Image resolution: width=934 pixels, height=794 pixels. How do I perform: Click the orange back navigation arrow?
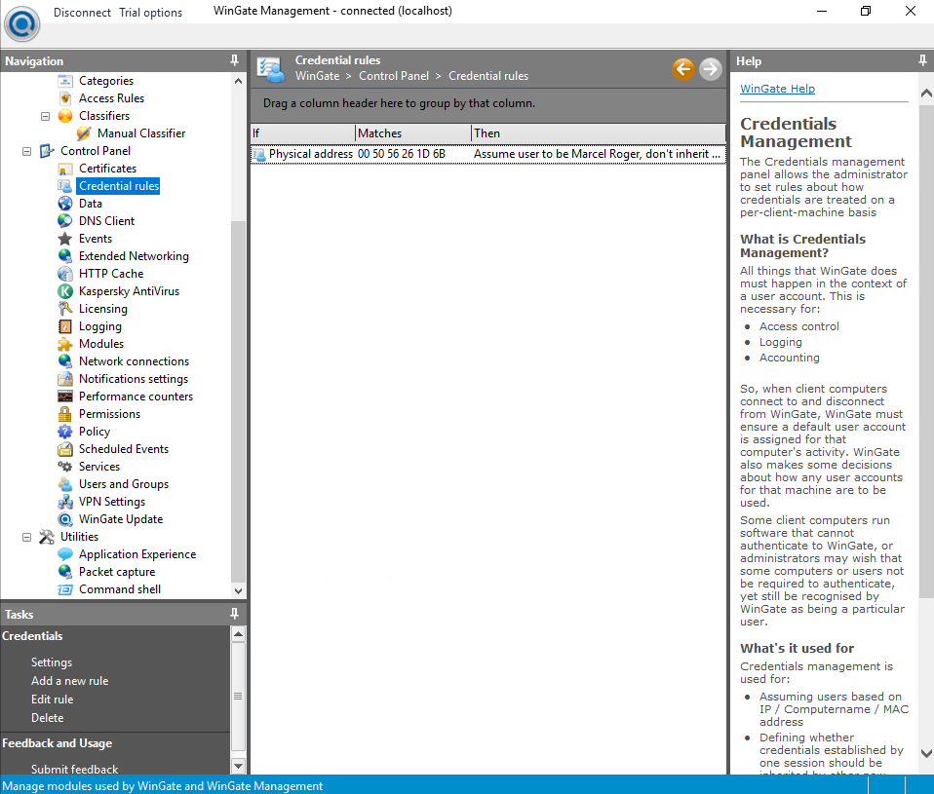click(x=682, y=68)
